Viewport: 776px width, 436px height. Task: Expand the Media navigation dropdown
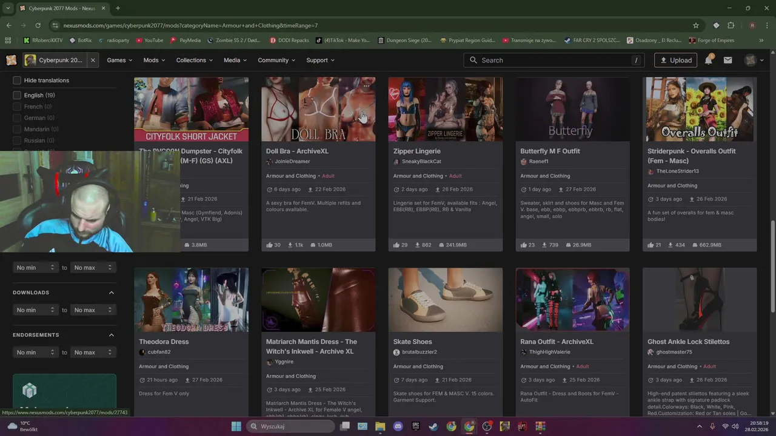point(235,60)
